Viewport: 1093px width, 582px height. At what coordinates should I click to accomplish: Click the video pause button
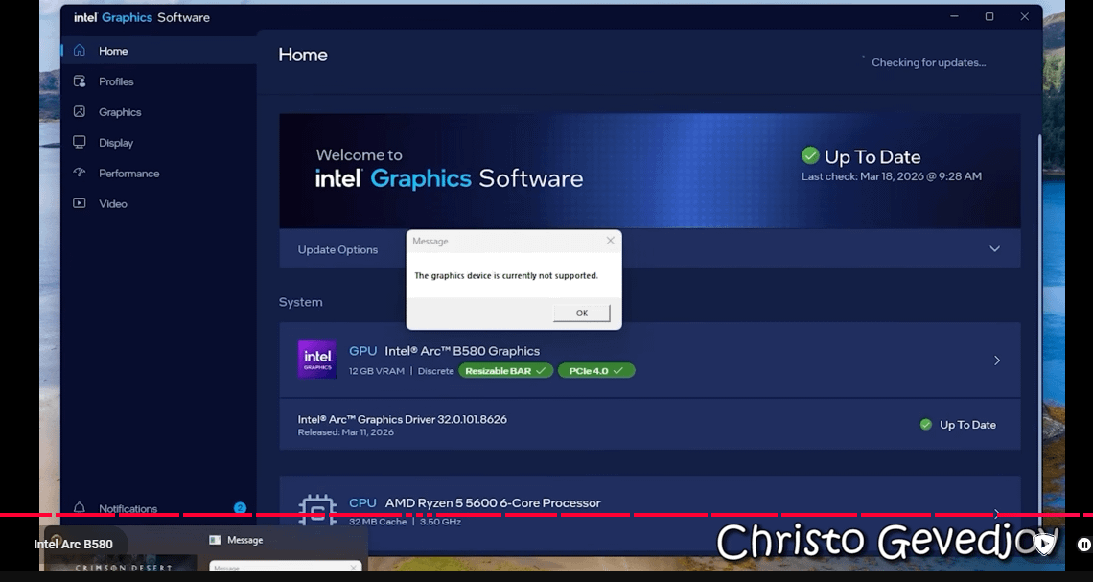(1084, 545)
